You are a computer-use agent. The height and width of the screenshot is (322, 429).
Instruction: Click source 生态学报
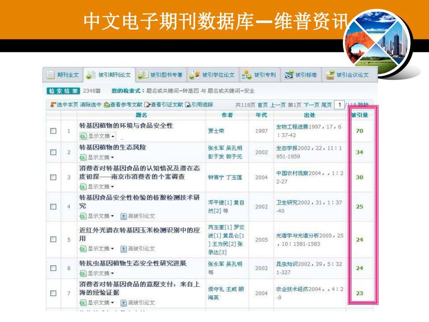click(x=287, y=148)
